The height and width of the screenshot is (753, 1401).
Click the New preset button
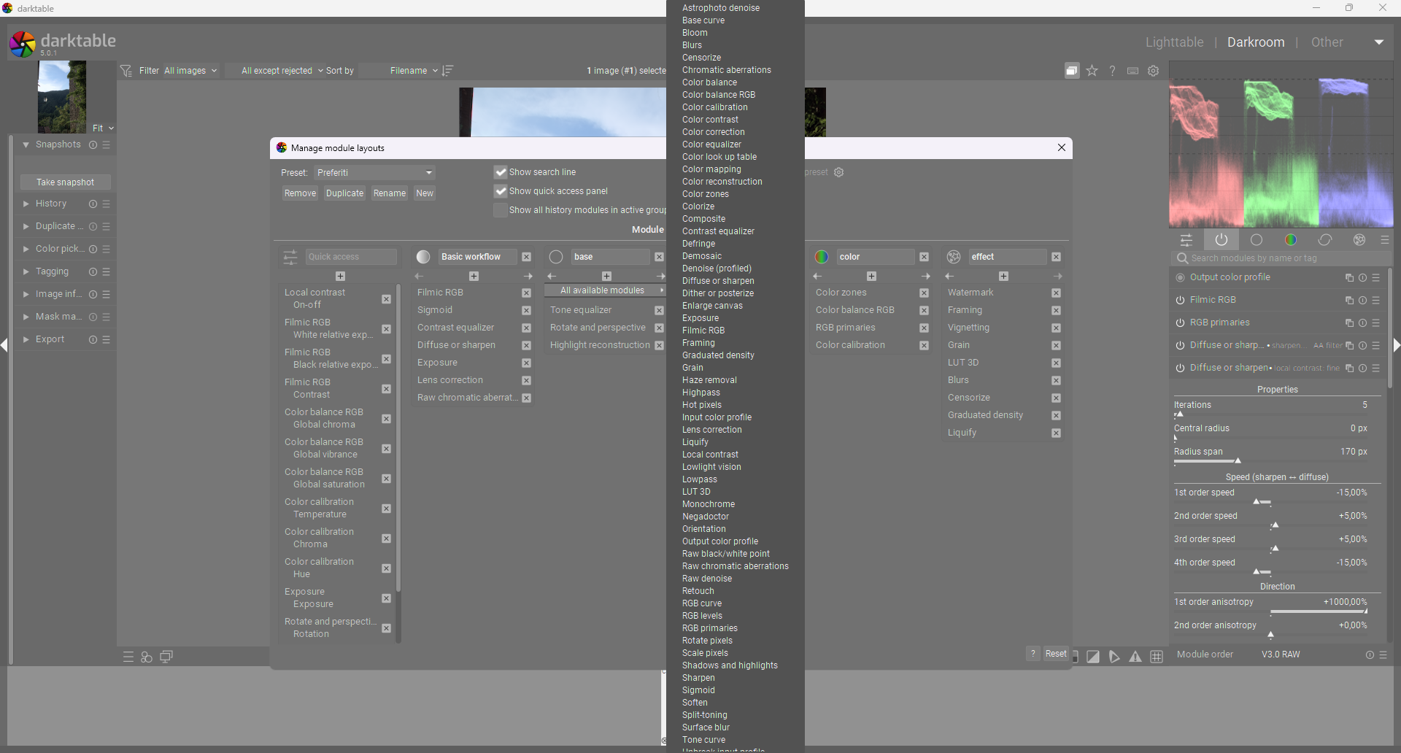pyautogui.click(x=425, y=193)
